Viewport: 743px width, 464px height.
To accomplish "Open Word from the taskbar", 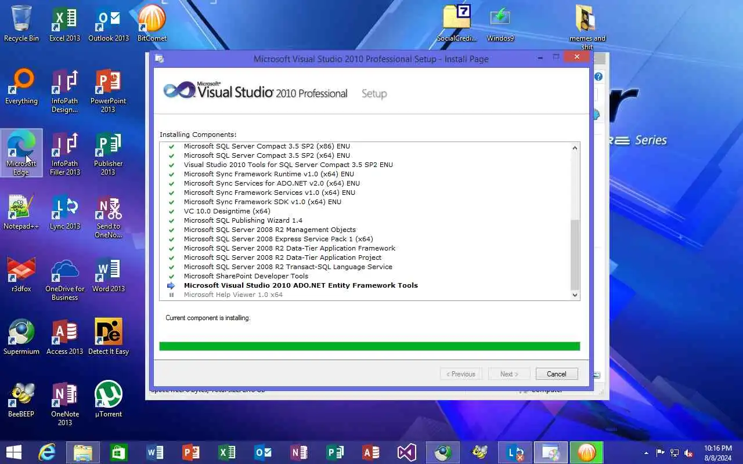I will point(155,452).
